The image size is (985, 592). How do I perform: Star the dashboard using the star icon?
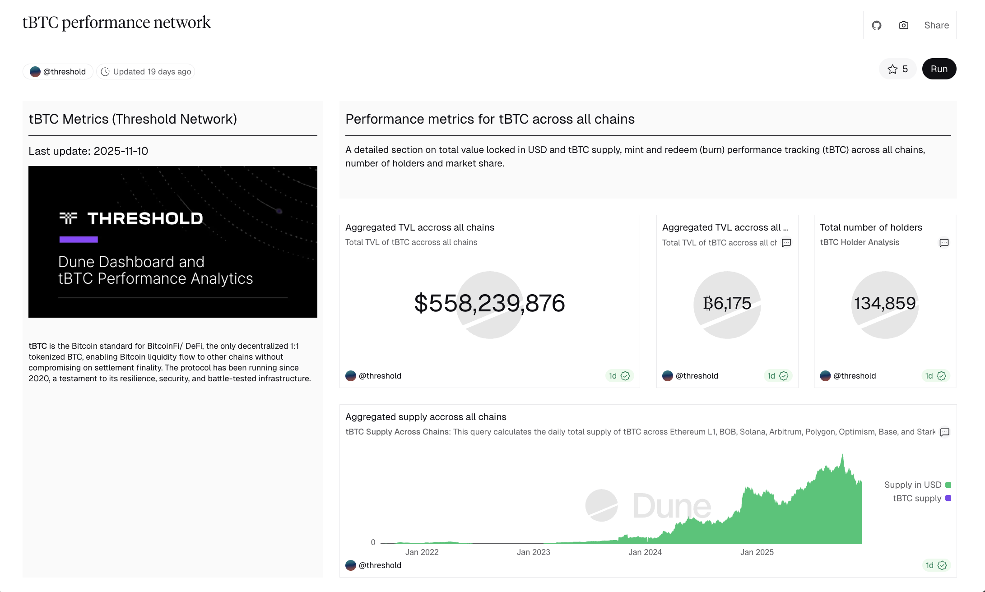pos(892,69)
